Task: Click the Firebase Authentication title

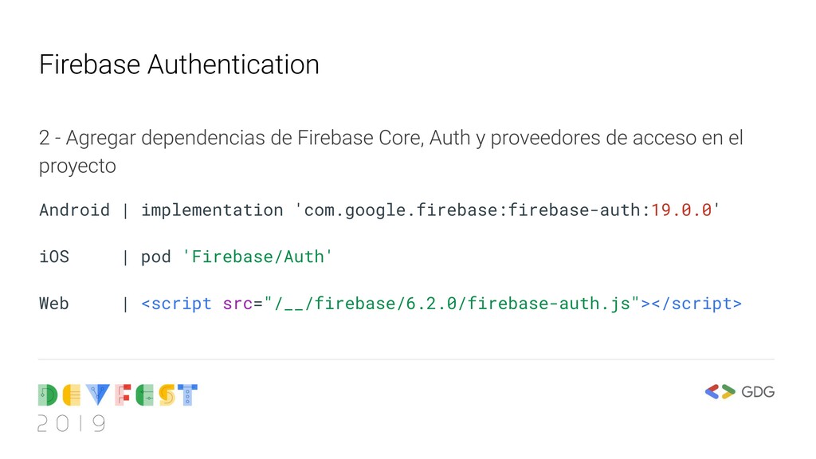Action: pyautogui.click(x=179, y=65)
